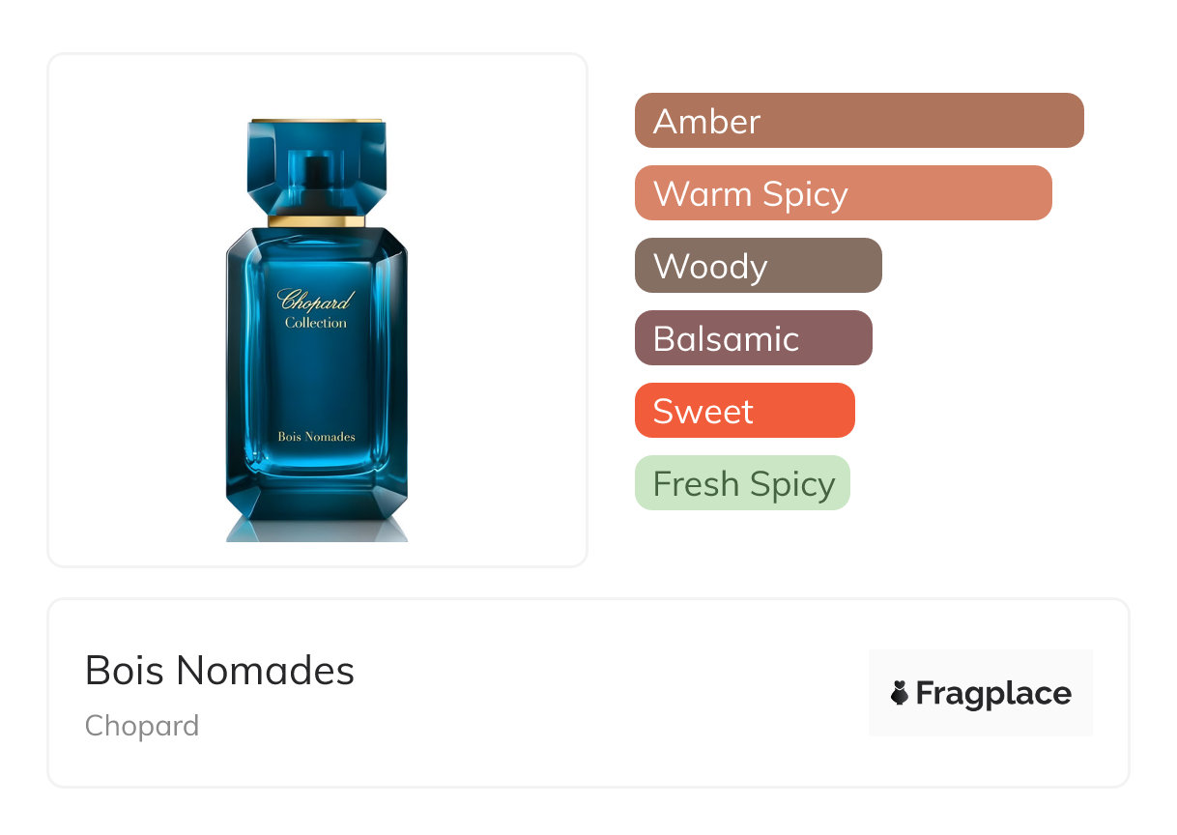The width and height of the screenshot is (1177, 835).
Task: Click the gold top edge of cap
Action: tap(317, 122)
